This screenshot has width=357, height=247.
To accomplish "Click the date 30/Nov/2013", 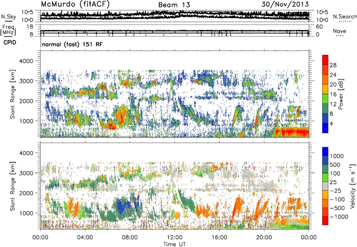I will tap(285, 4).
